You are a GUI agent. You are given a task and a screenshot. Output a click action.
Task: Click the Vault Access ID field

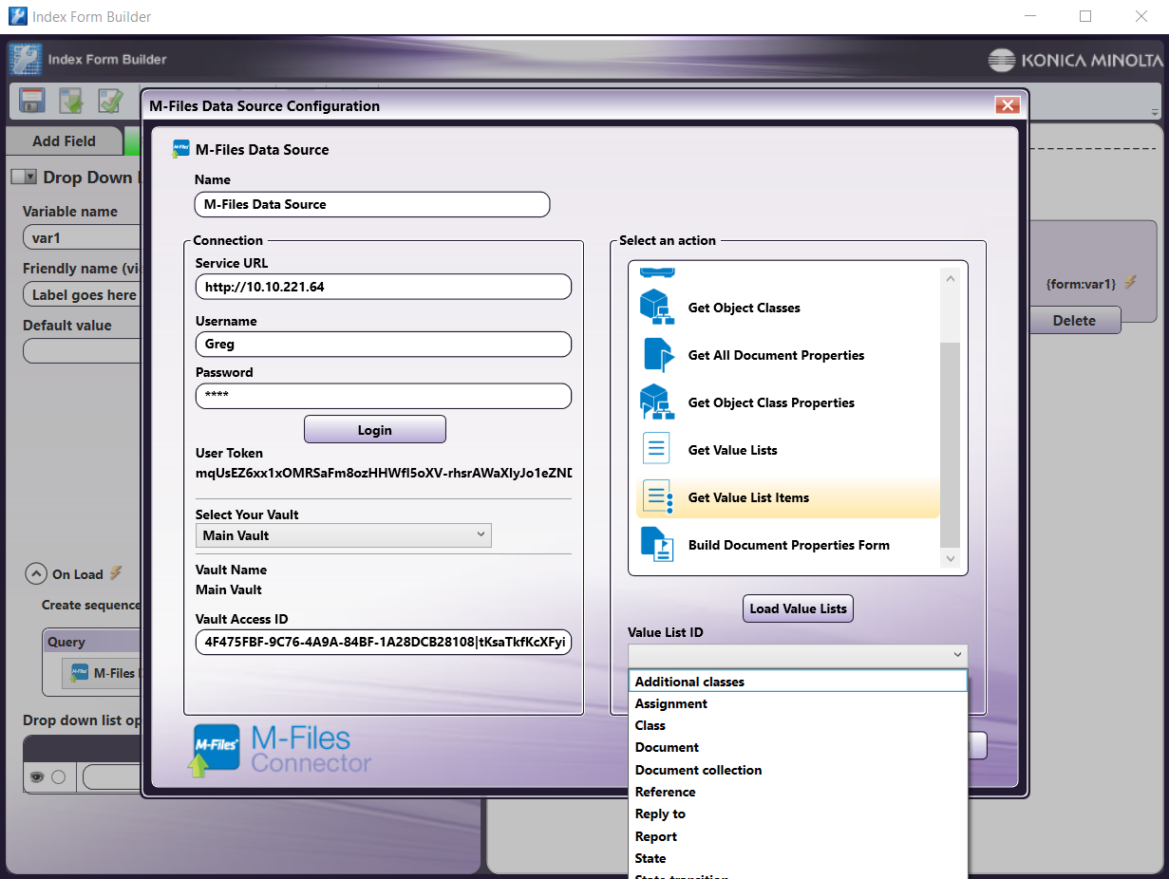(384, 643)
